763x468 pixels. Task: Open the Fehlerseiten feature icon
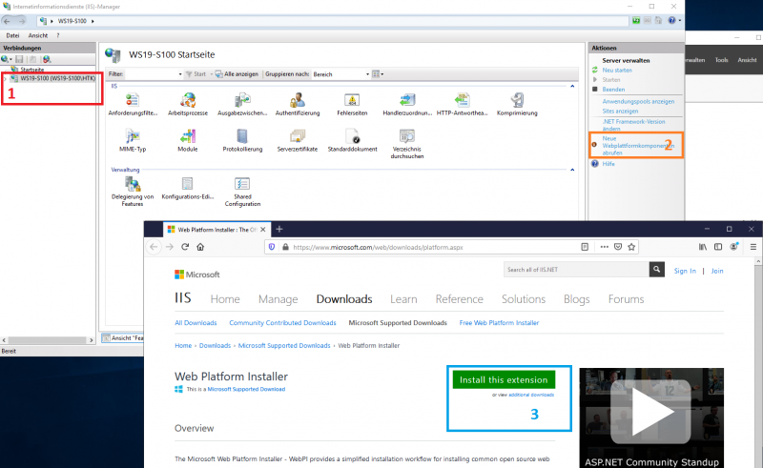point(352,101)
